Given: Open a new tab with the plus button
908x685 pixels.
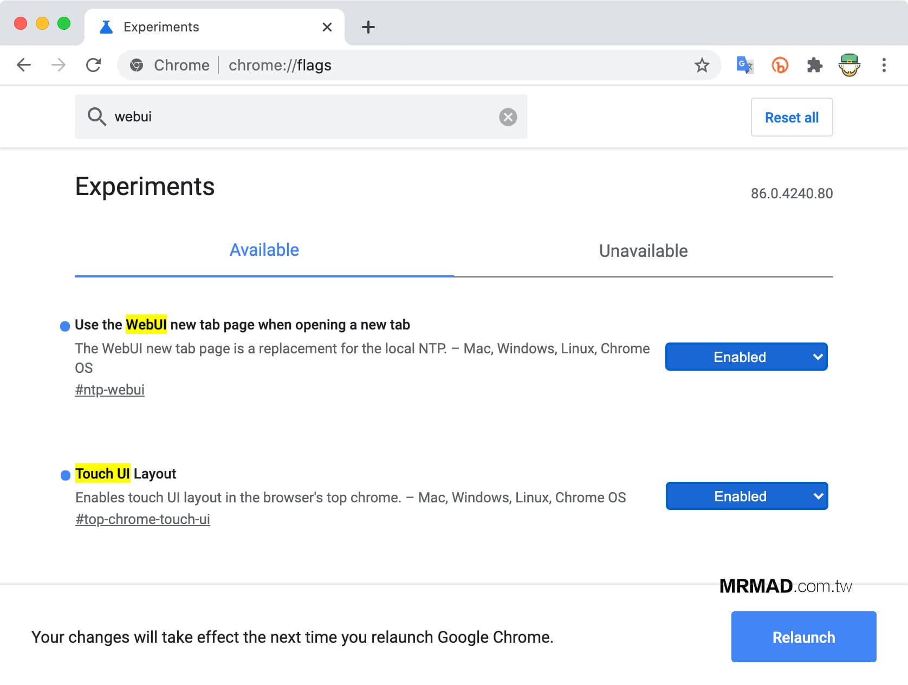Looking at the screenshot, I should (368, 27).
